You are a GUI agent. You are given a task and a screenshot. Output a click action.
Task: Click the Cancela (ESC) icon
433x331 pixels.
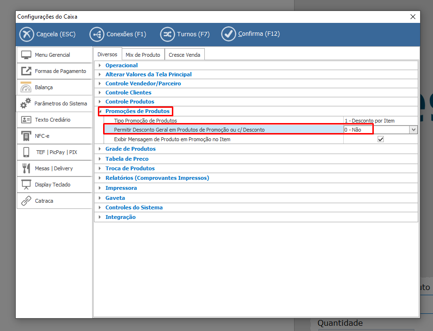click(27, 34)
